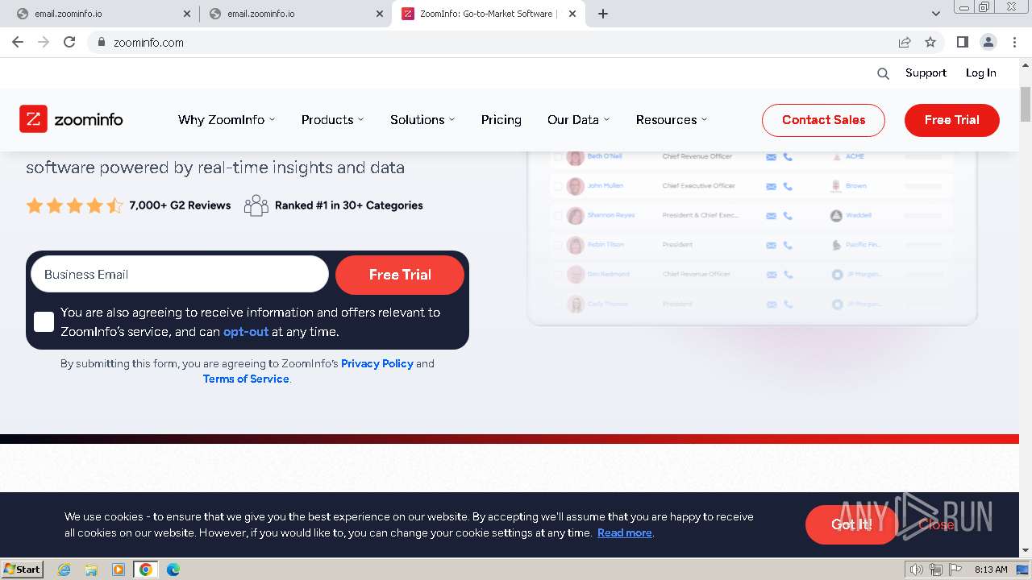Close the first email.zoominfo.io tab
Screen dimensions: 1032x580
(x=187, y=14)
